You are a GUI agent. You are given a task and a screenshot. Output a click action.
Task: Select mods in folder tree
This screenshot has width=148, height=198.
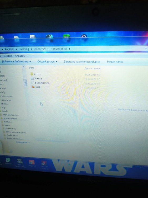5,111
